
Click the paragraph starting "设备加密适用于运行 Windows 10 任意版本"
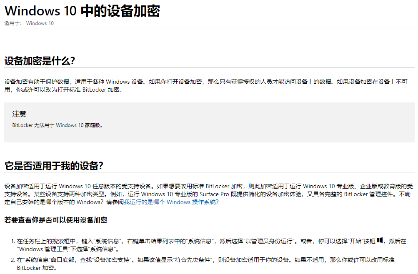[x=208, y=194]
